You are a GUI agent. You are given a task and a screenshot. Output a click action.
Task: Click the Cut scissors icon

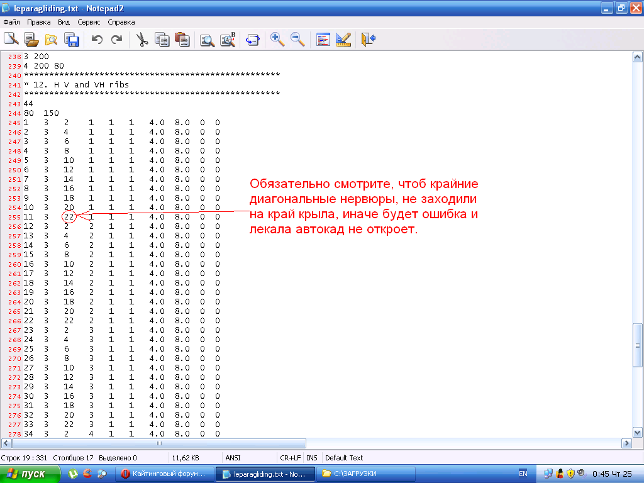point(142,40)
